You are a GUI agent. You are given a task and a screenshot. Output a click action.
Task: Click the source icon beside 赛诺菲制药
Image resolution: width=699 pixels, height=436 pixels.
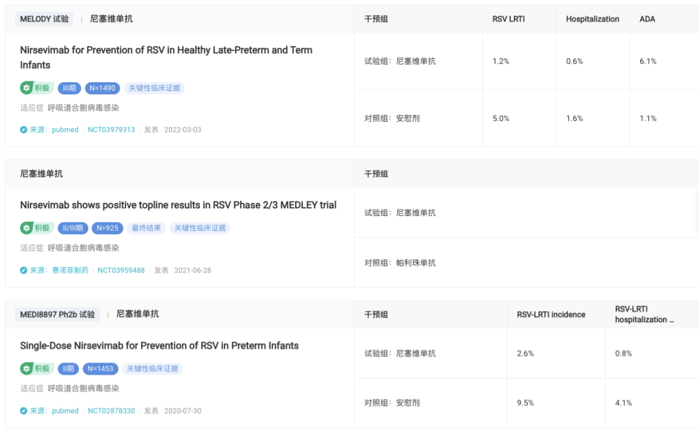24,270
